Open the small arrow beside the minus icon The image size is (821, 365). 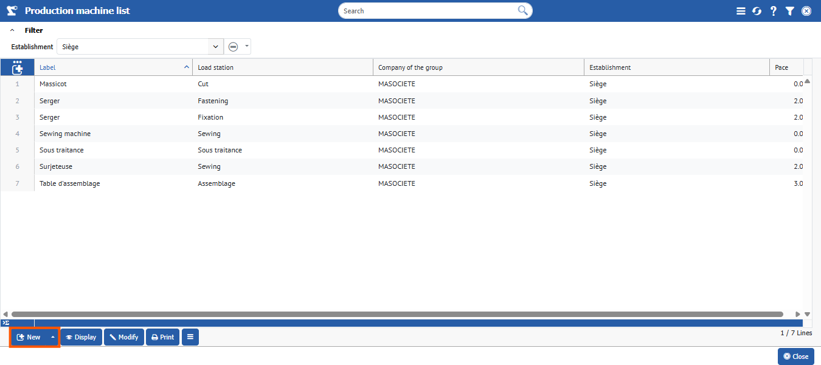(x=246, y=46)
